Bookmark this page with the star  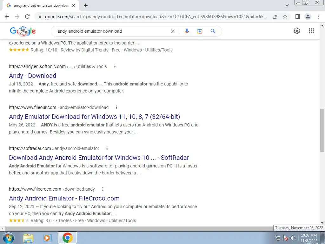285,17
